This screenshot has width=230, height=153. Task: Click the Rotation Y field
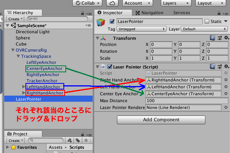(189, 51)
